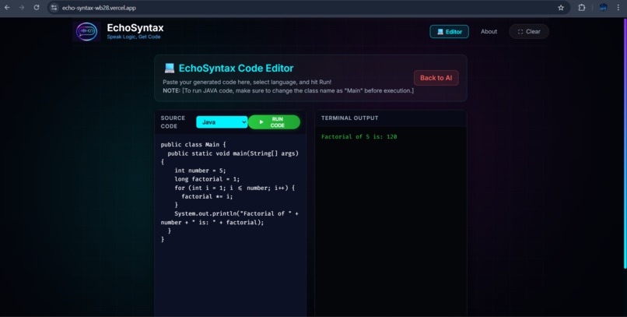627x317 pixels.
Task: Open site information icon in address bar
Action: 54,8
